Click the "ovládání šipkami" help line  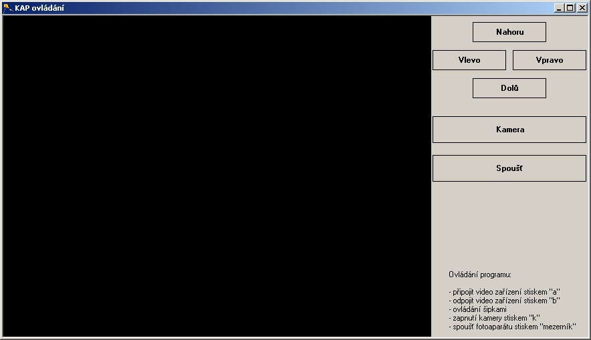tap(477, 309)
